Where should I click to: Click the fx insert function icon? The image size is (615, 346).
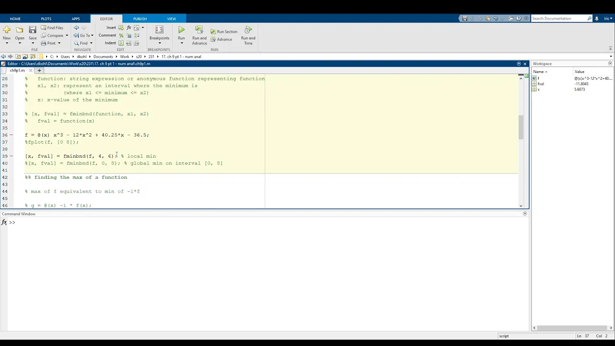point(129,28)
